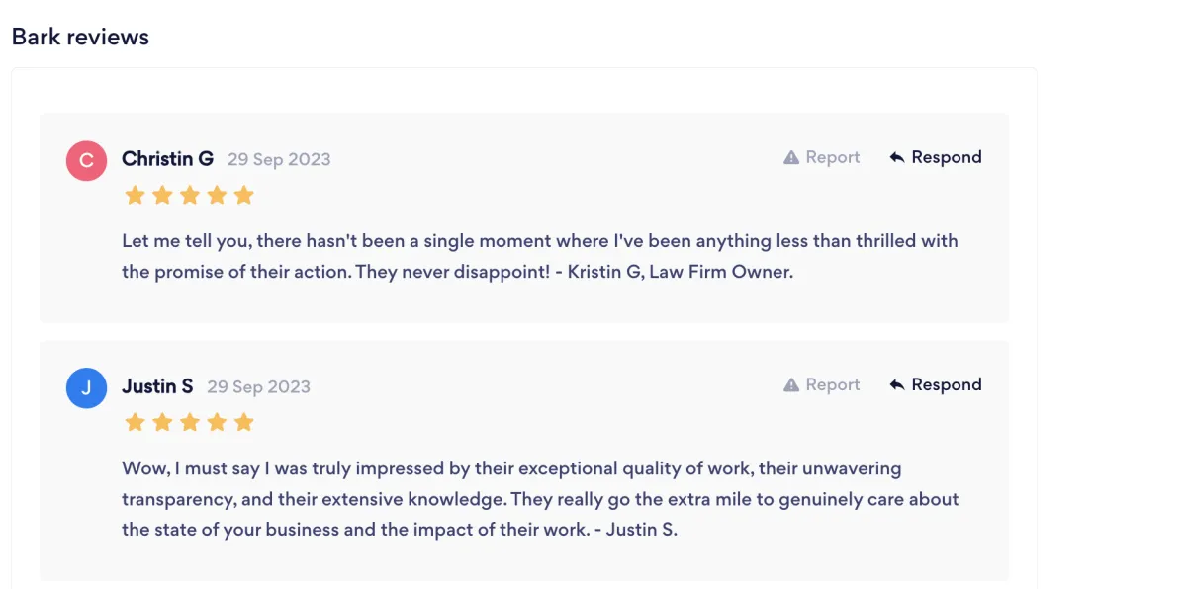Click the fifth star in Justin S's rating
Viewport: 1187px width, 589px height.
[x=244, y=423]
